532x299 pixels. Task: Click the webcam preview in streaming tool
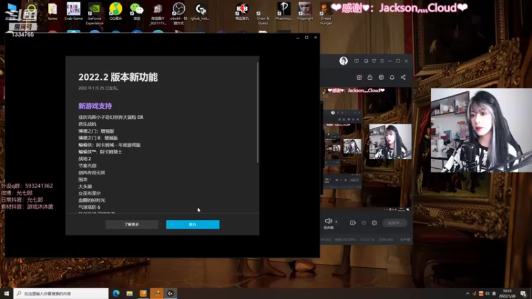tap(390, 142)
